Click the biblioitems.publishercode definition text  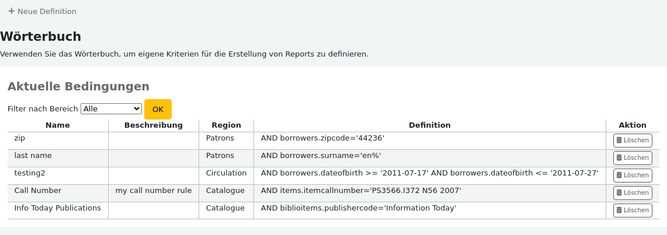359,208
